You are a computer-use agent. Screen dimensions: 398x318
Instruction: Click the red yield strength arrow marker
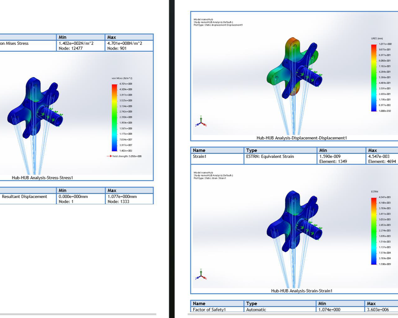coord(109,156)
